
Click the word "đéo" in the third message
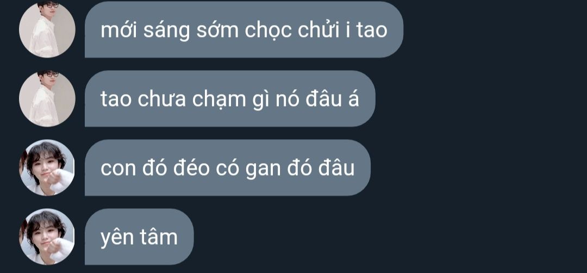click(x=191, y=167)
